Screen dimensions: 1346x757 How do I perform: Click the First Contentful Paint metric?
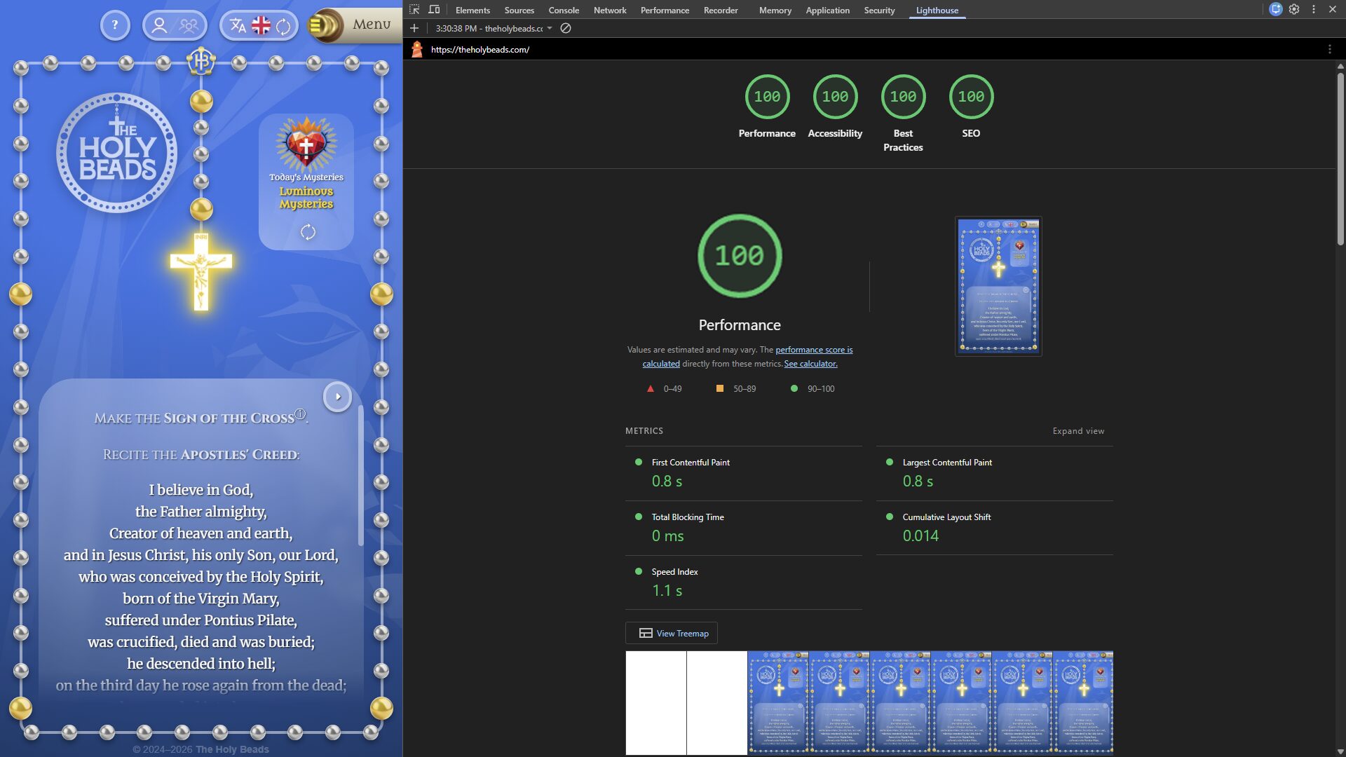pyautogui.click(x=744, y=473)
